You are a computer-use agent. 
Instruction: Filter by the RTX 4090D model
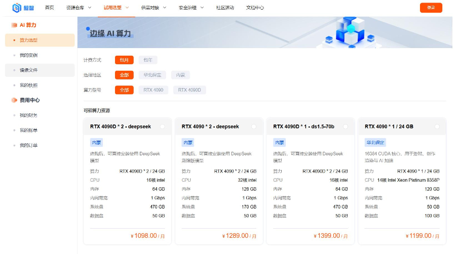pyautogui.click(x=189, y=90)
